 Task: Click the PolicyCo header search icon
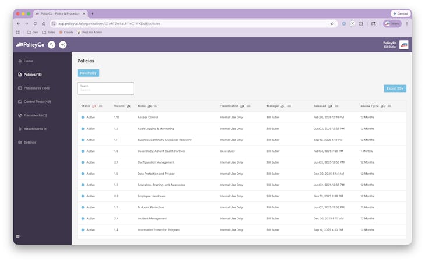(51, 45)
